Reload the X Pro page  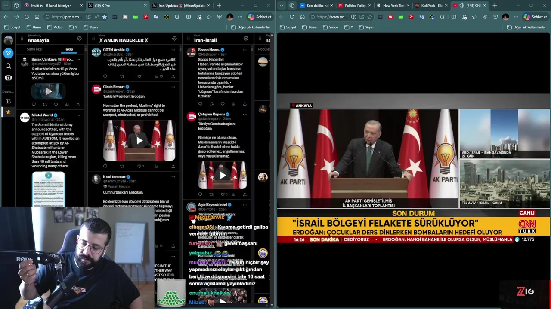point(26,17)
